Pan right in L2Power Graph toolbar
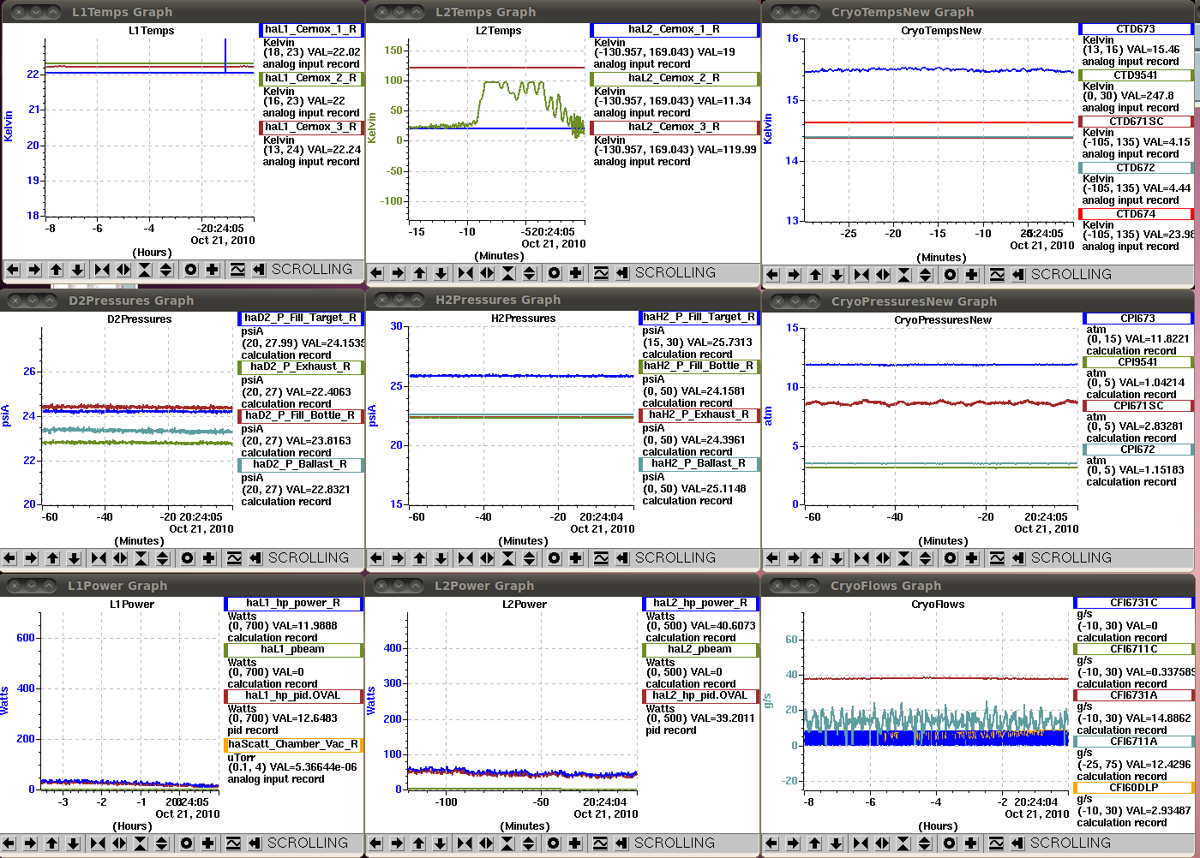The width and height of the screenshot is (1200, 858). [397, 843]
